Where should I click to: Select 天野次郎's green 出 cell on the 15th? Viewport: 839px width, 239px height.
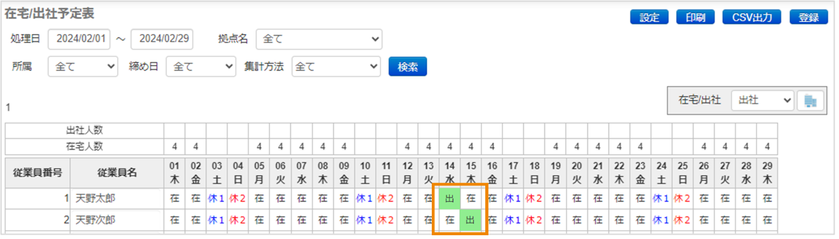[x=471, y=221]
